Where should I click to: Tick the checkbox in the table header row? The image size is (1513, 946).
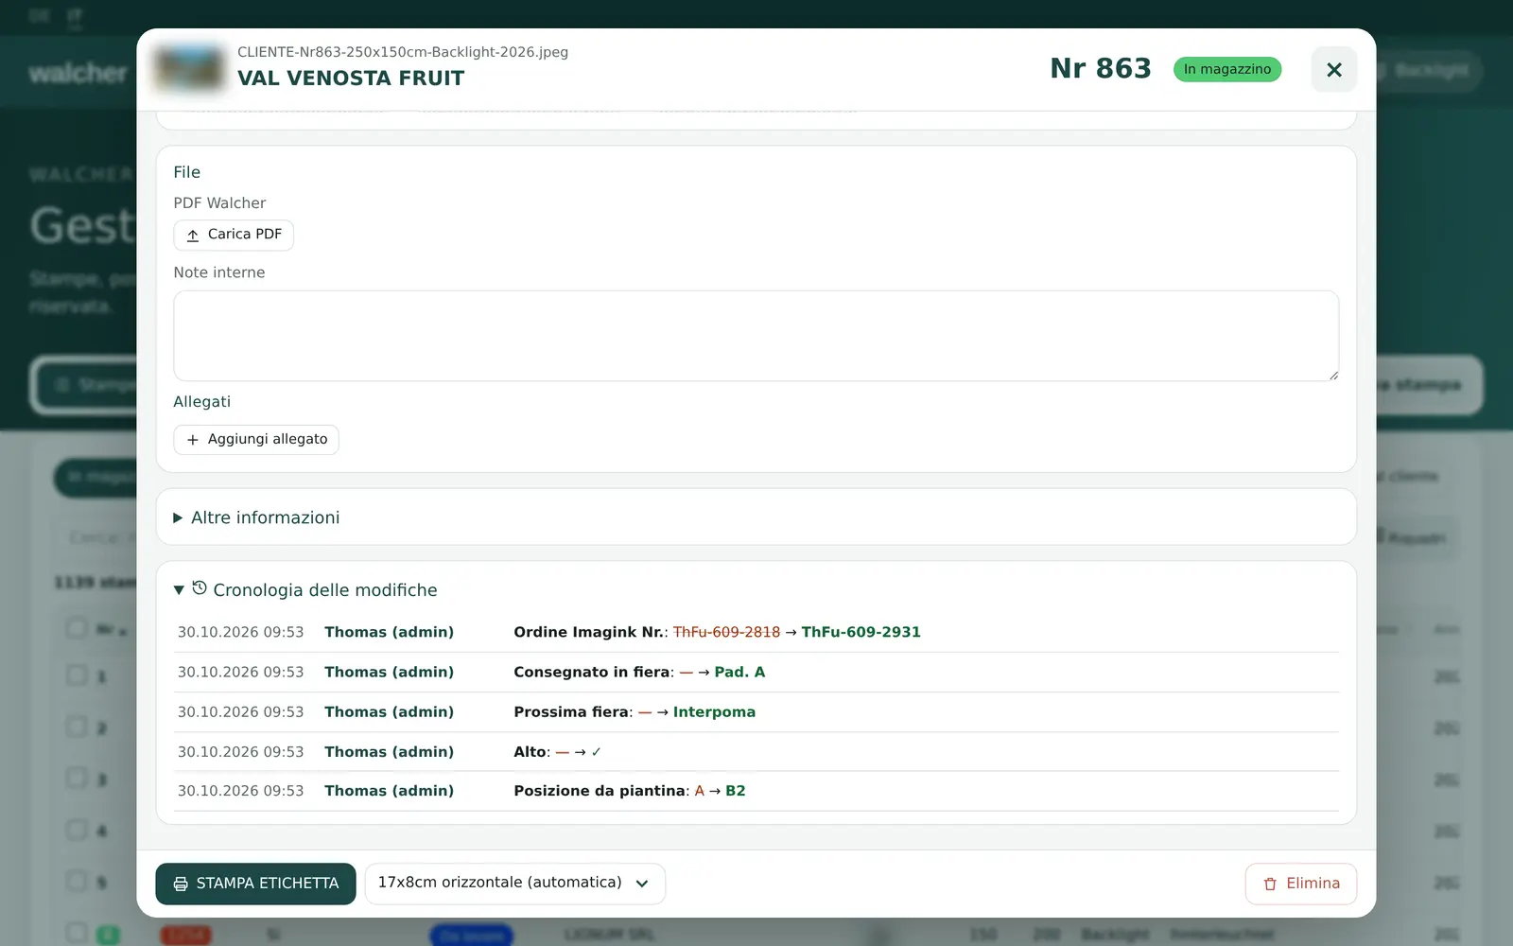(x=77, y=627)
